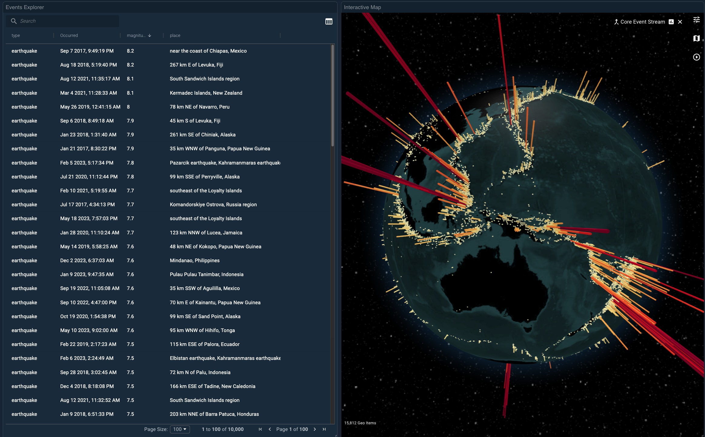This screenshot has width=705, height=437.
Task: Open the table columns chooser icon
Action: [x=329, y=21]
